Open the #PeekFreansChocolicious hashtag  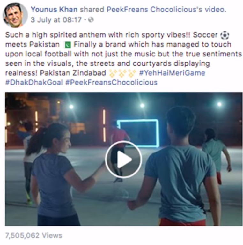111,83
